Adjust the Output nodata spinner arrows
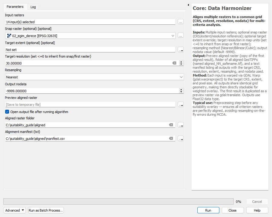 click(x=181, y=91)
